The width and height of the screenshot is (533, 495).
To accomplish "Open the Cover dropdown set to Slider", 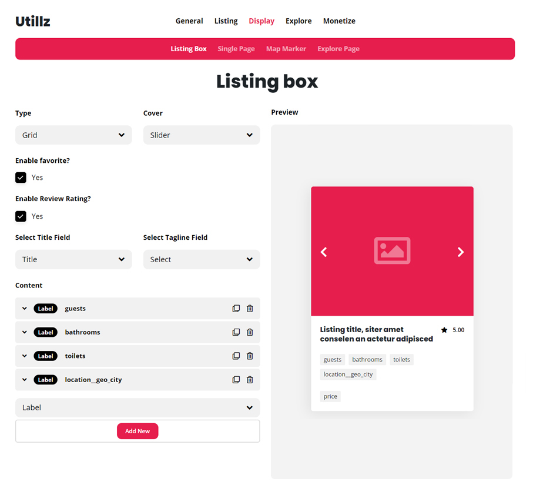I will 202,135.
